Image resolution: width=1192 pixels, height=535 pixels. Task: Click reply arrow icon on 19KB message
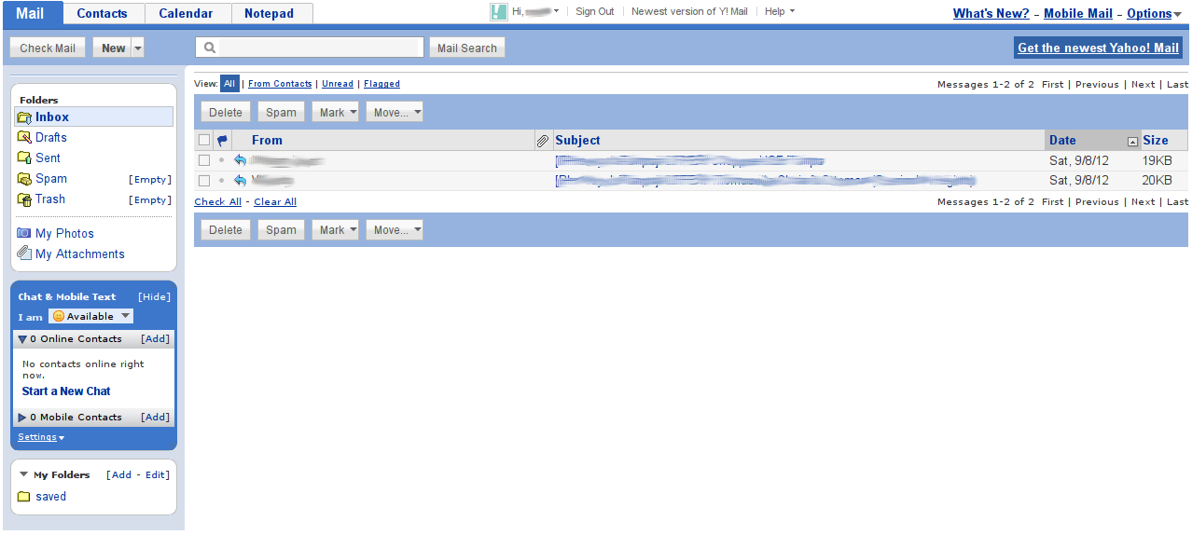pyautogui.click(x=240, y=160)
